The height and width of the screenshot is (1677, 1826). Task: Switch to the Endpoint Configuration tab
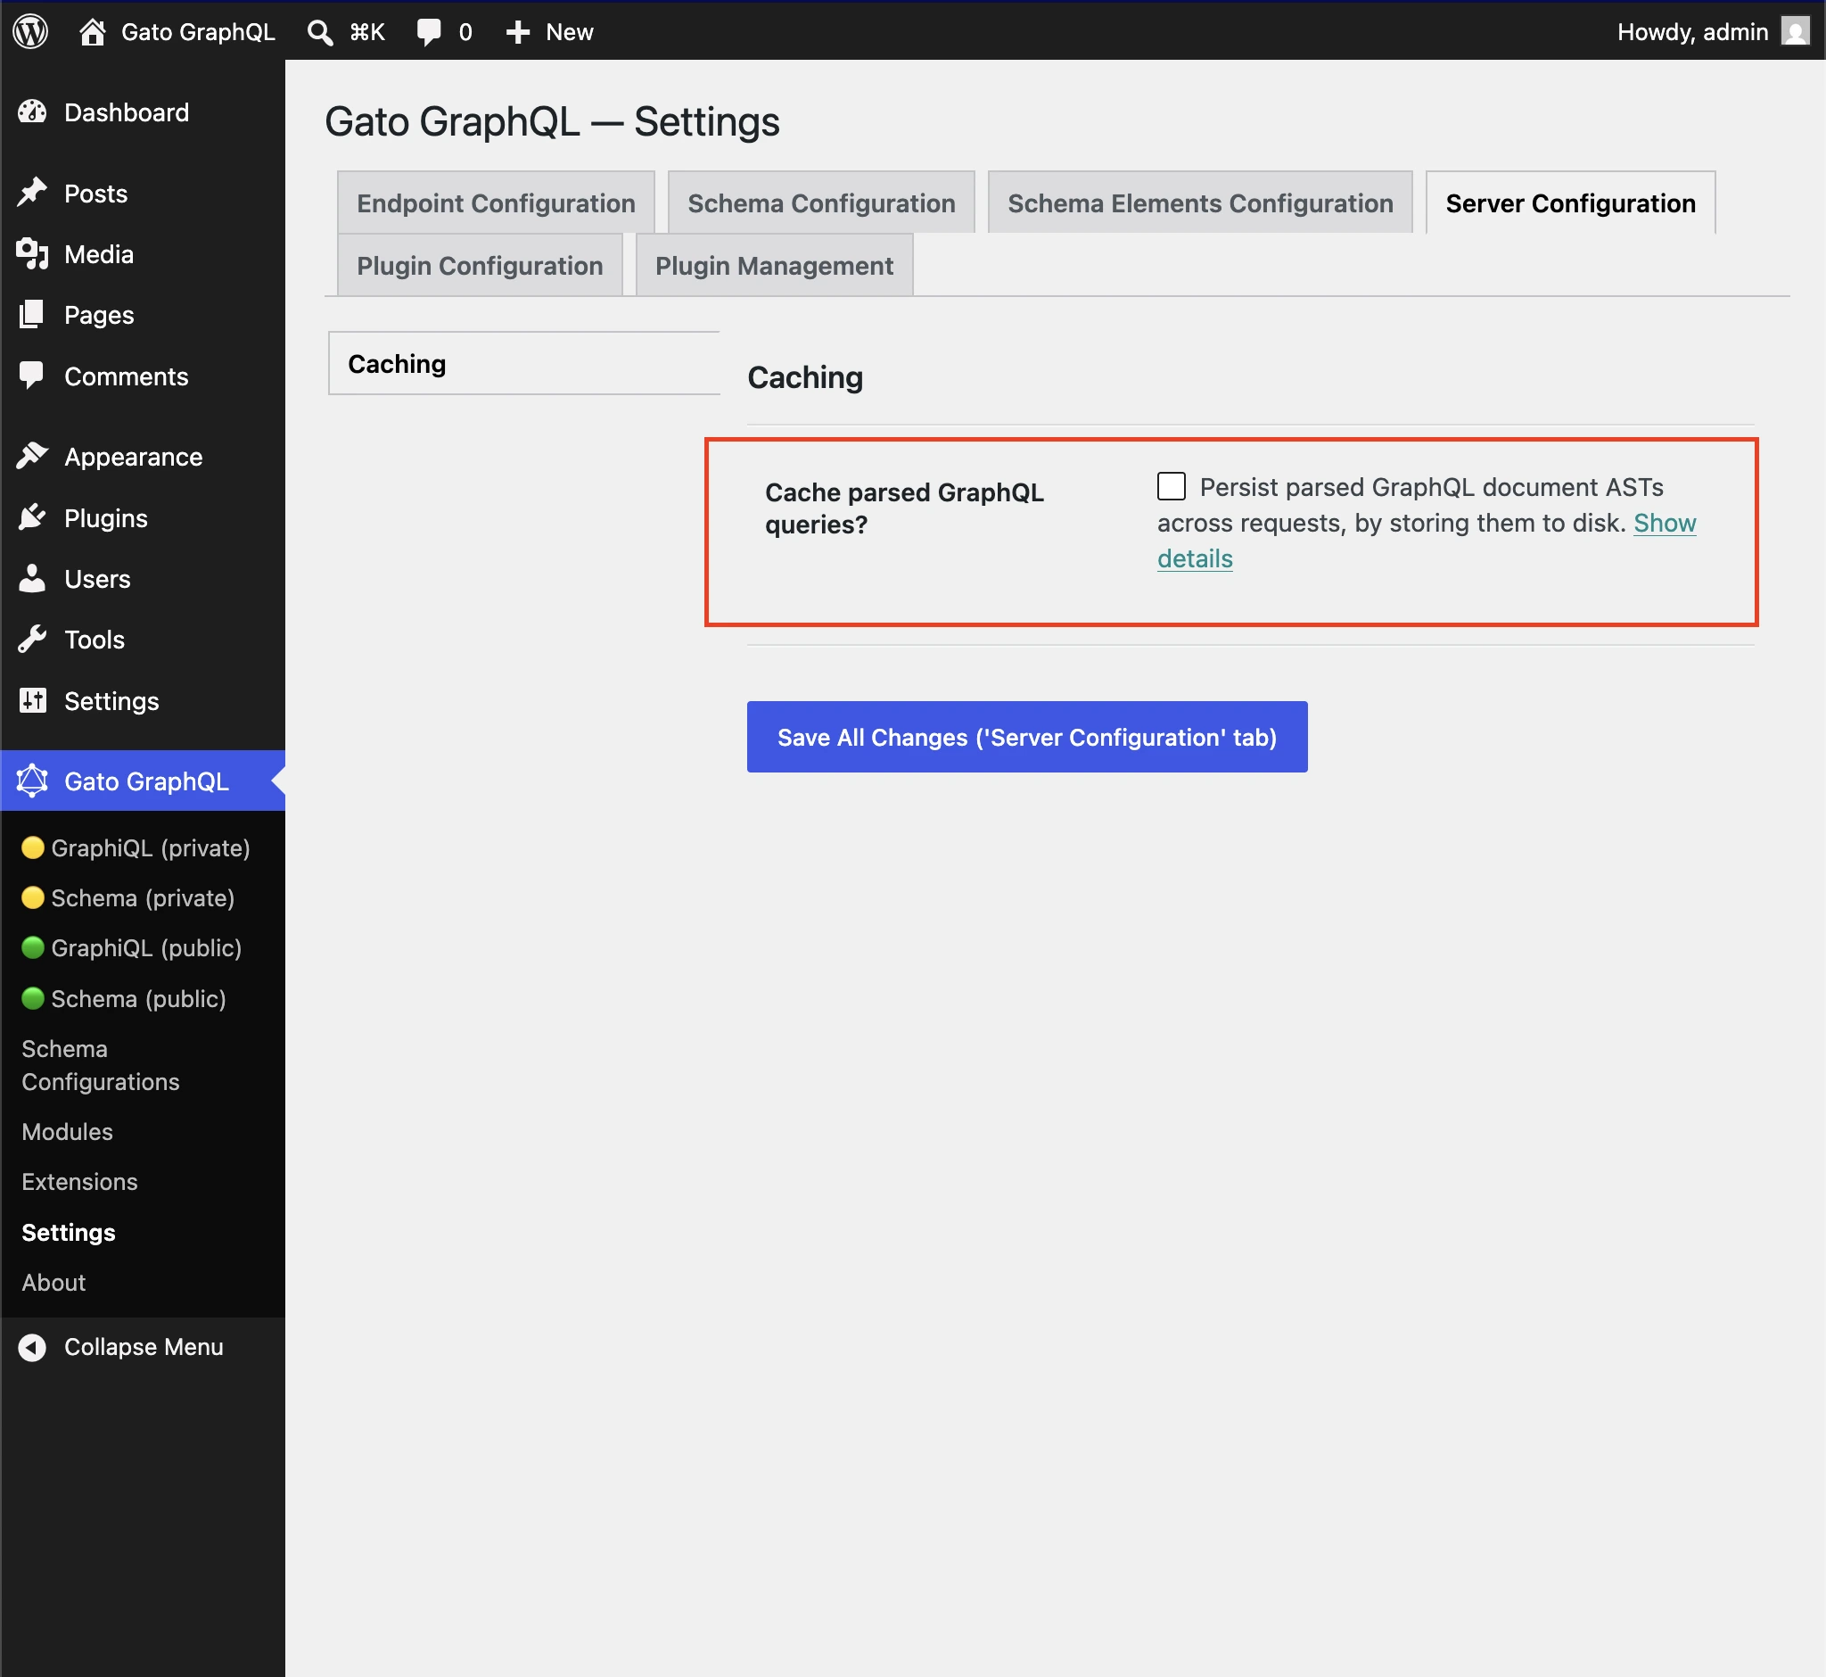click(x=497, y=202)
